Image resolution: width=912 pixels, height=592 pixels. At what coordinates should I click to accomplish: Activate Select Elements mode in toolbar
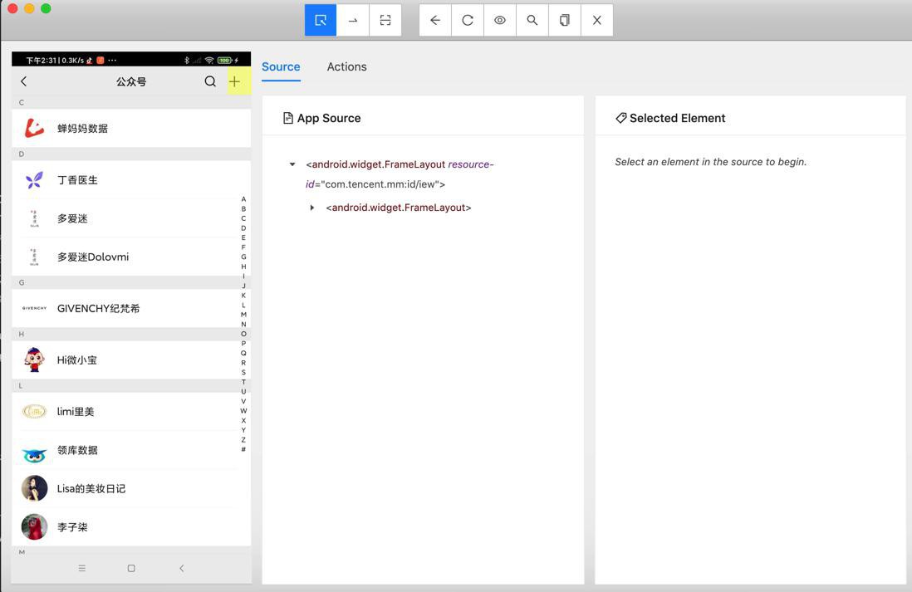pyautogui.click(x=321, y=21)
